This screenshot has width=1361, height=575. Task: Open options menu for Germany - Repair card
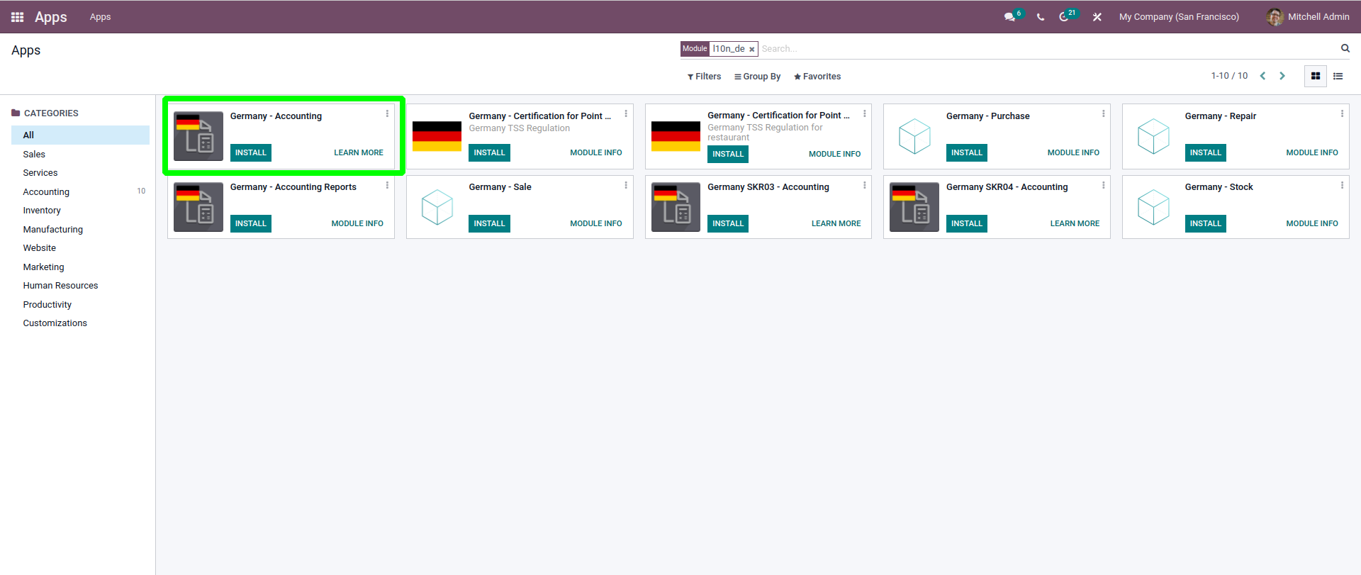pos(1342,113)
